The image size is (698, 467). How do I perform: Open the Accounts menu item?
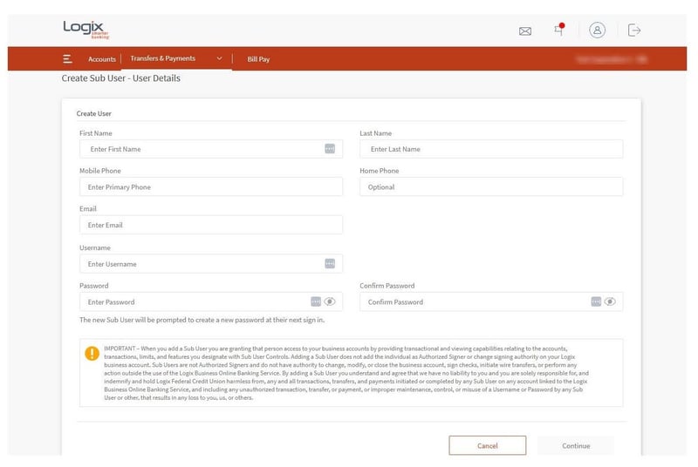click(x=102, y=59)
